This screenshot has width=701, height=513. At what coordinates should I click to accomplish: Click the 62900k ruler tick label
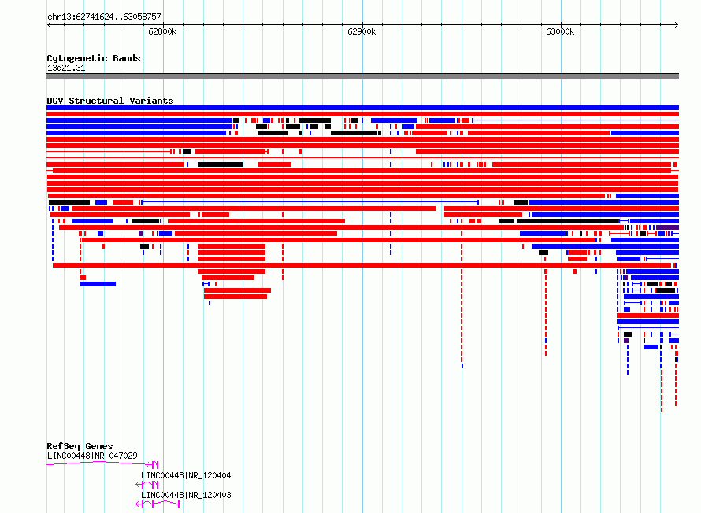pos(362,31)
